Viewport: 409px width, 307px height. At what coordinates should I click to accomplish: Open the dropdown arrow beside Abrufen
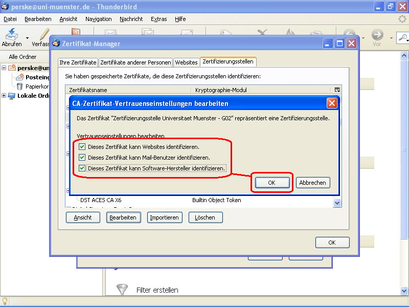[27, 37]
